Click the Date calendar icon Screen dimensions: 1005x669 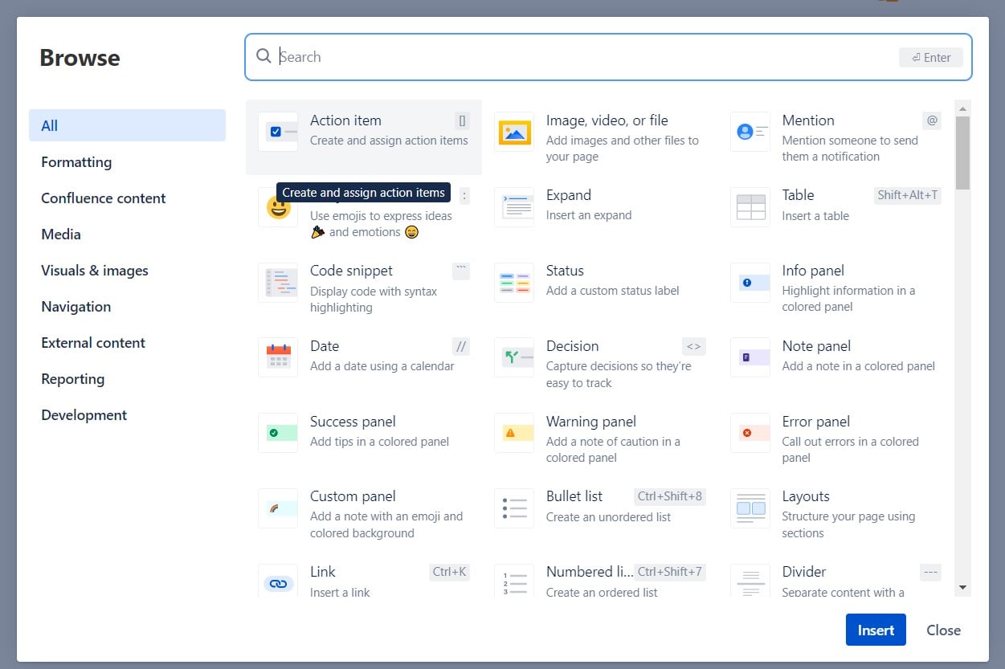click(278, 357)
